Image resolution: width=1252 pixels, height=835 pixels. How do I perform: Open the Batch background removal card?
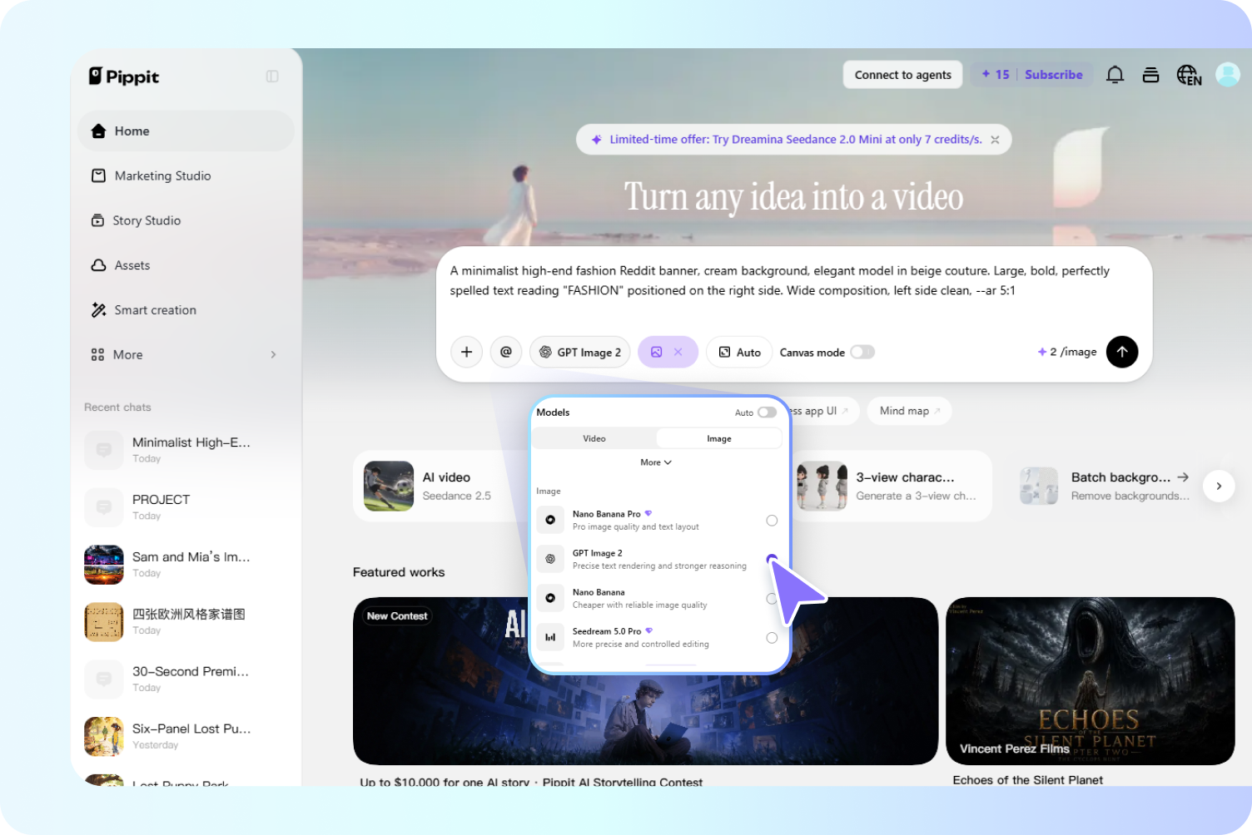[1105, 487]
